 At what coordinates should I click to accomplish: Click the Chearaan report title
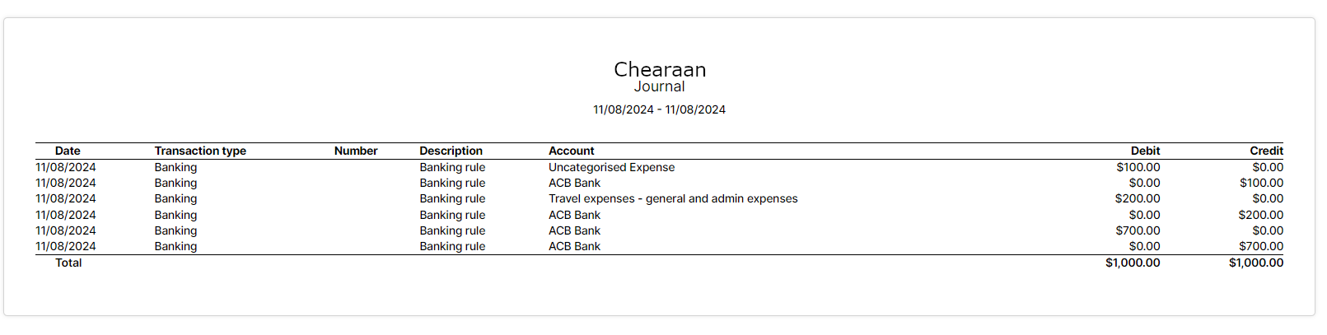click(x=660, y=70)
